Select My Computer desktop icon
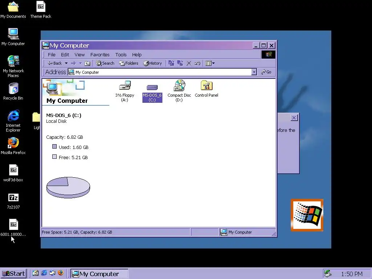372x279 pixels. click(13, 37)
